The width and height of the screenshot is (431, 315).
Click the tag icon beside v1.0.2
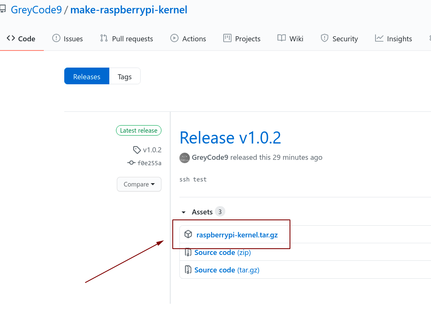(137, 150)
